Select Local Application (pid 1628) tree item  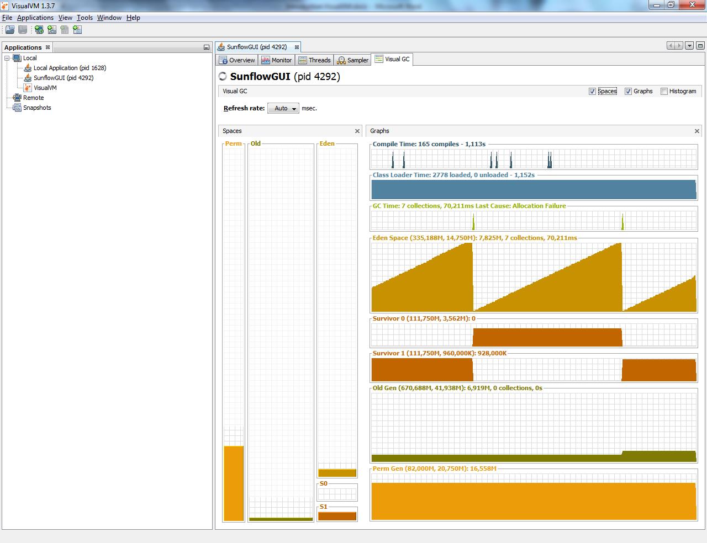[x=70, y=68]
